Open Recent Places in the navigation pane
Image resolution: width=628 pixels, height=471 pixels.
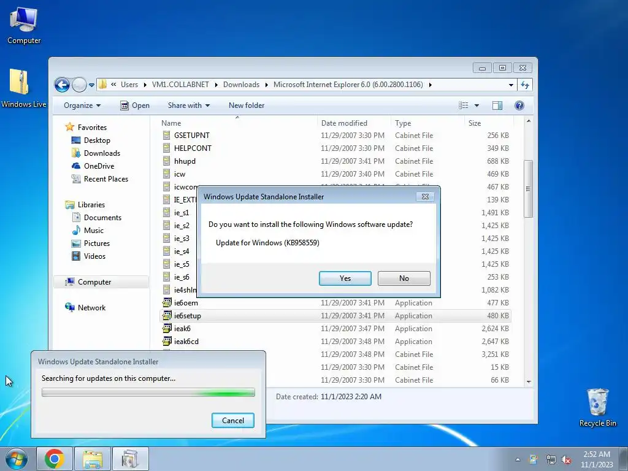tap(105, 179)
